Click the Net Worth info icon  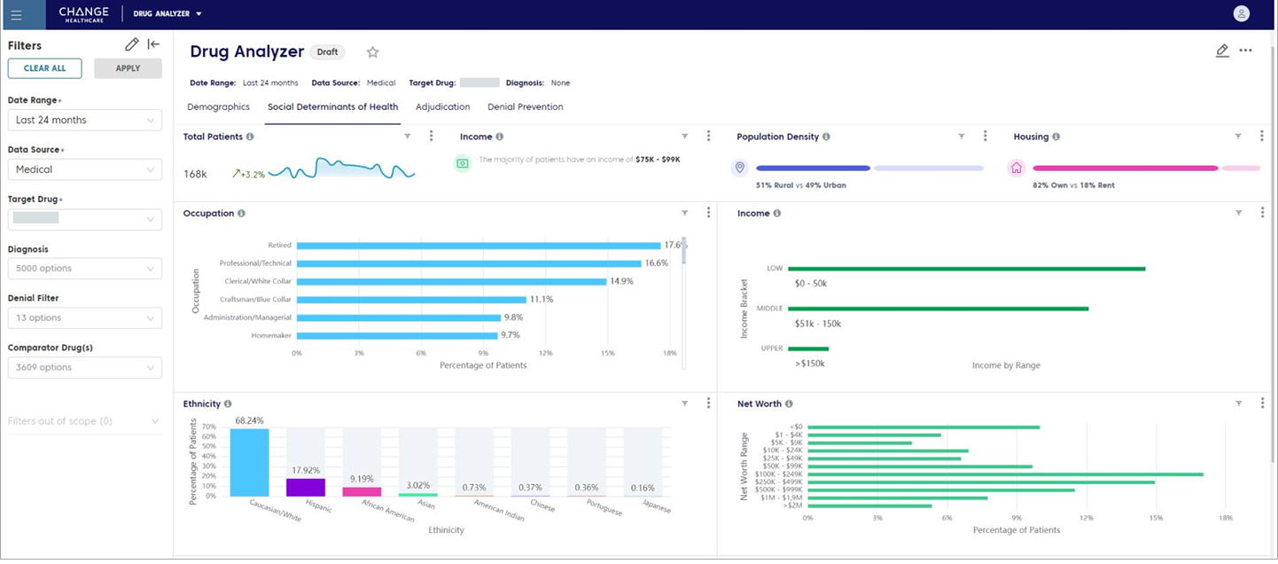[789, 404]
